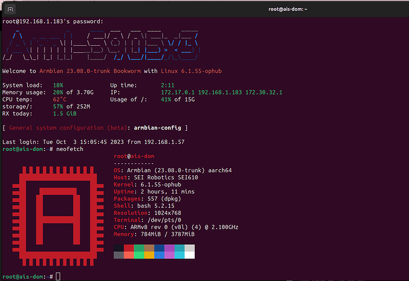Click the dark green swatch in top palette row
Viewport: 409px width, 281px height.
tap(139, 248)
